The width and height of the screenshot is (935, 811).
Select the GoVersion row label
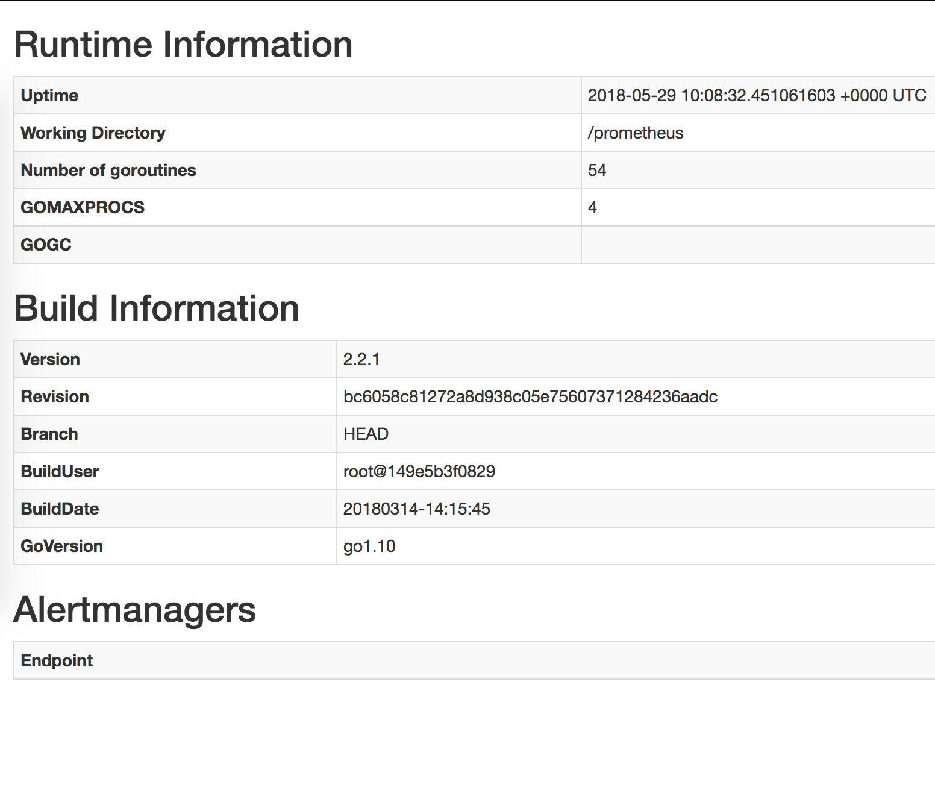(62, 546)
